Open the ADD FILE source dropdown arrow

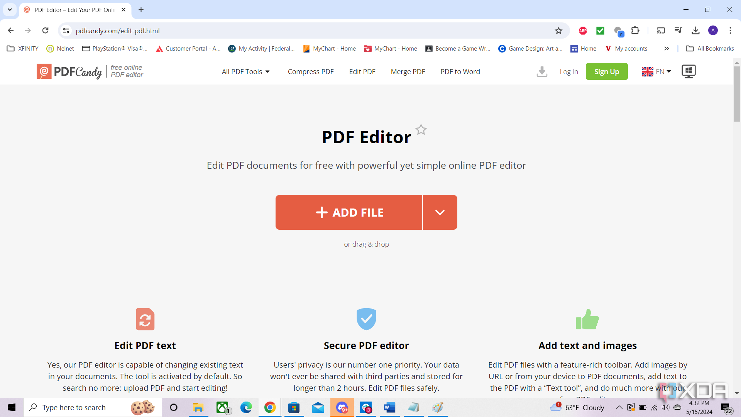click(440, 212)
